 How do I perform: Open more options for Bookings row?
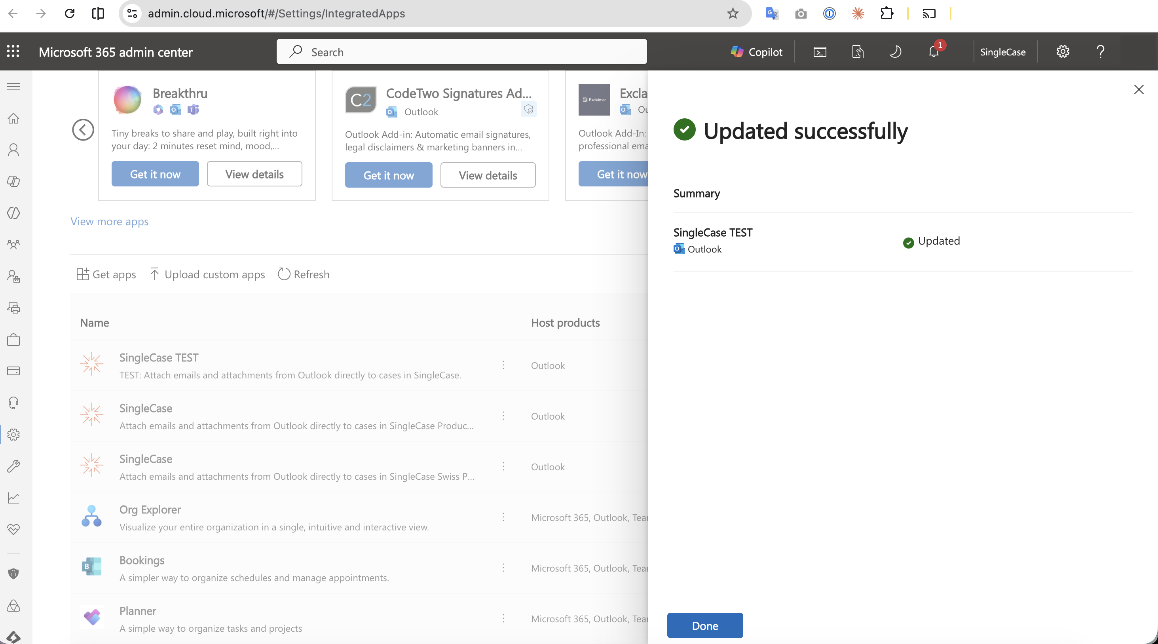coord(503,568)
